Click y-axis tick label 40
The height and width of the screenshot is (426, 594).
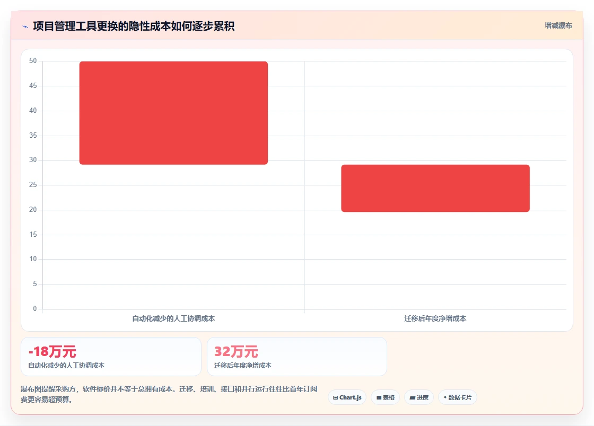pos(33,110)
